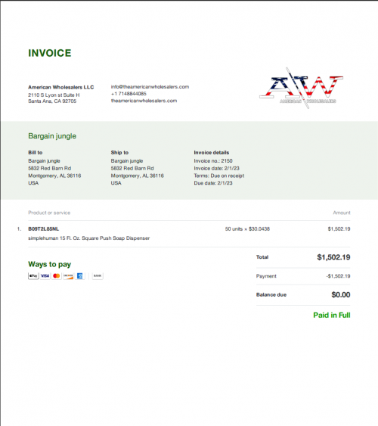Click the Ways to pay heading
The width and height of the screenshot is (378, 426).
[50, 264]
